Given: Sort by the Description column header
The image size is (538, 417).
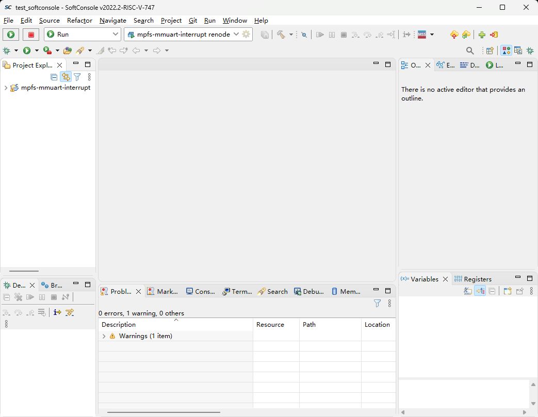Looking at the screenshot, I should 176,324.
